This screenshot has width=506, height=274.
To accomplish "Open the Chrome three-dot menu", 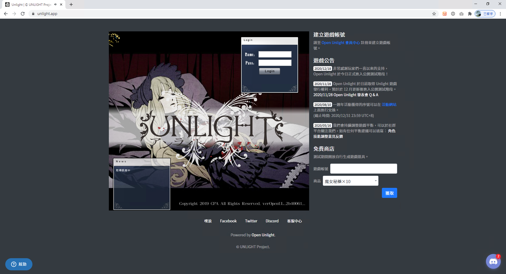I will click(x=500, y=14).
